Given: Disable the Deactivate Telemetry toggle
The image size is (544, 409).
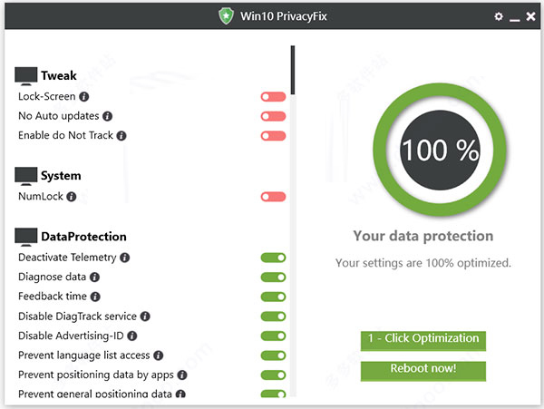Looking at the screenshot, I should (273, 258).
